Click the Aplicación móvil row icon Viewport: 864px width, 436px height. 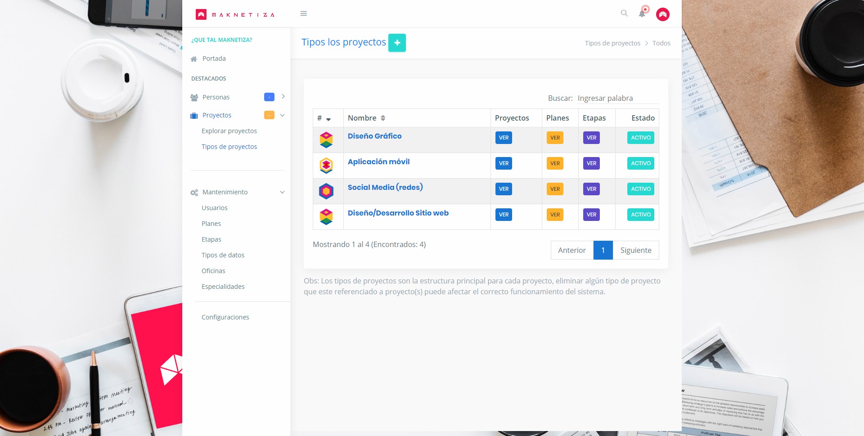point(326,166)
